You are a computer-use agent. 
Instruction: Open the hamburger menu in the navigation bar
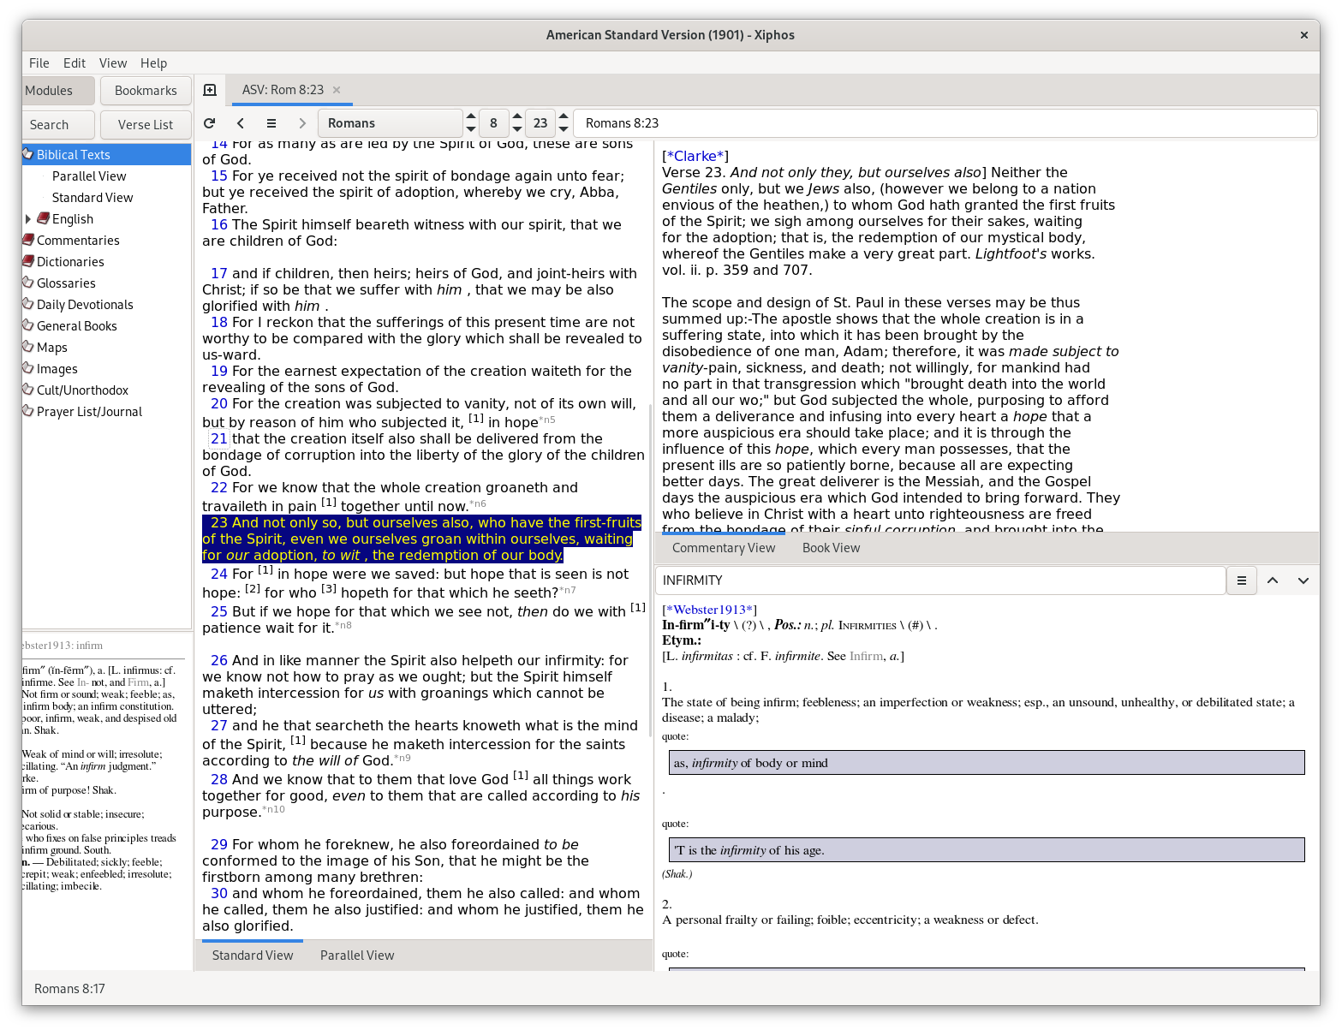pos(271,122)
